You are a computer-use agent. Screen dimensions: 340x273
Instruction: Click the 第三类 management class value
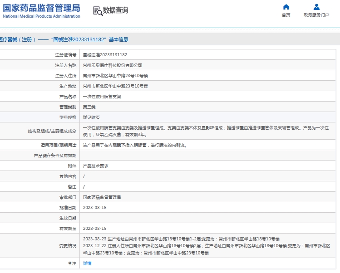coord(89,107)
